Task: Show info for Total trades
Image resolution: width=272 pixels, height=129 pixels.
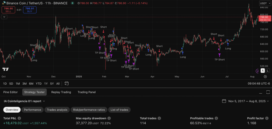Action: (159, 118)
